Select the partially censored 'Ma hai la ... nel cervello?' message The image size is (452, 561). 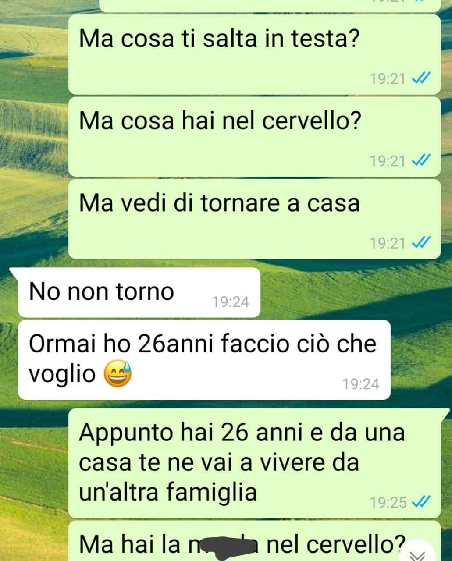pyautogui.click(x=254, y=541)
